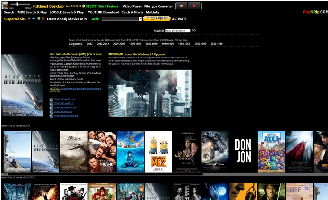Click play icon beside Watch at MegaShare.info
328x200 pixels.
pos(51,116)
